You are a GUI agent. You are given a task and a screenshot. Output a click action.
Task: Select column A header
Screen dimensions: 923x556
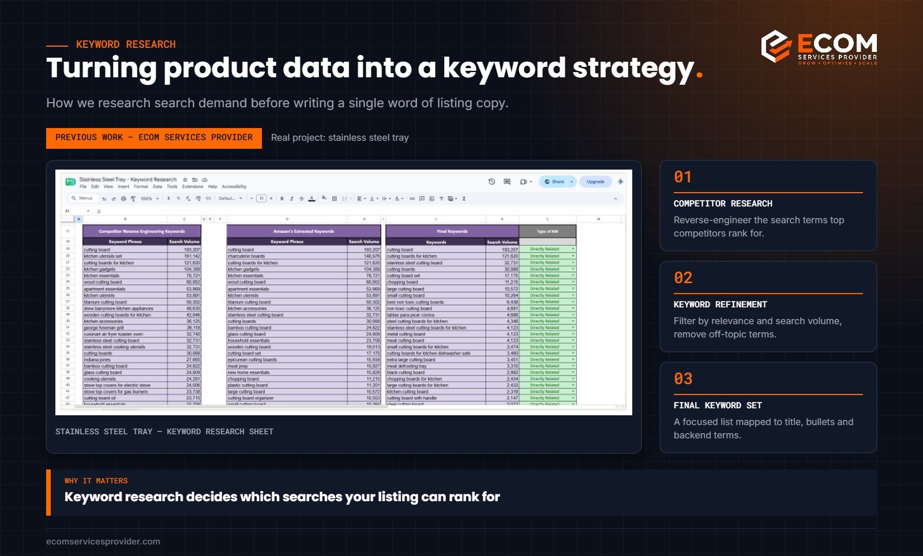[x=79, y=219]
